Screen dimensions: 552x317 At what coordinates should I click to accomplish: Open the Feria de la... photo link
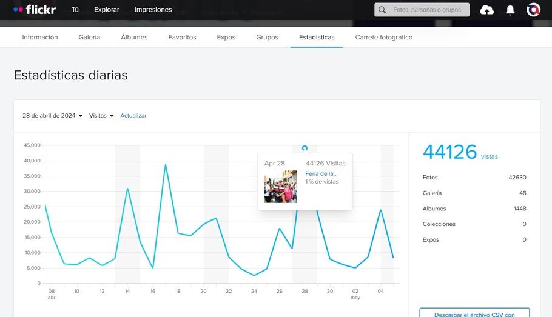(321, 174)
